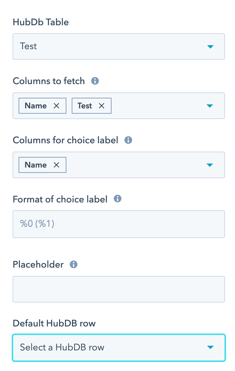Click the info icon beside Placeholder
Screen dimensions: 235x371
pos(73,264)
